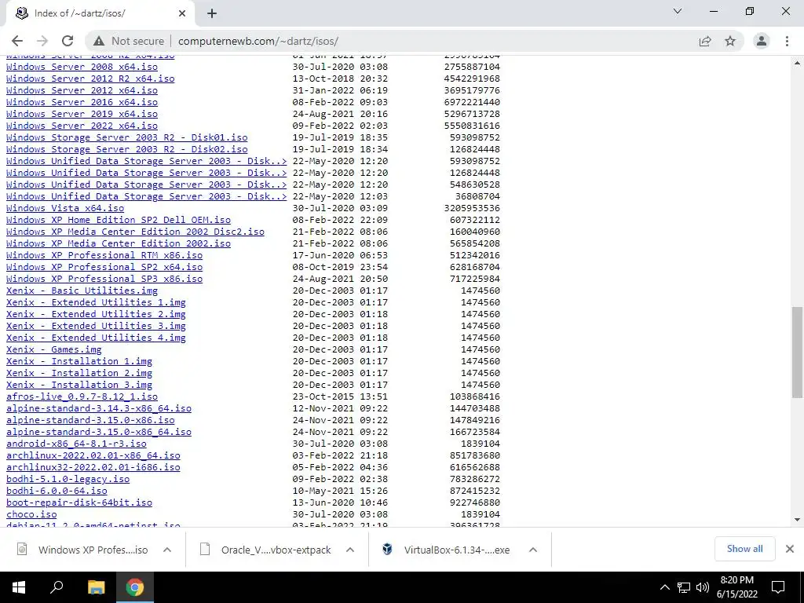Image resolution: width=804 pixels, height=603 pixels.
Task: Reload the current page
Action: point(68,41)
